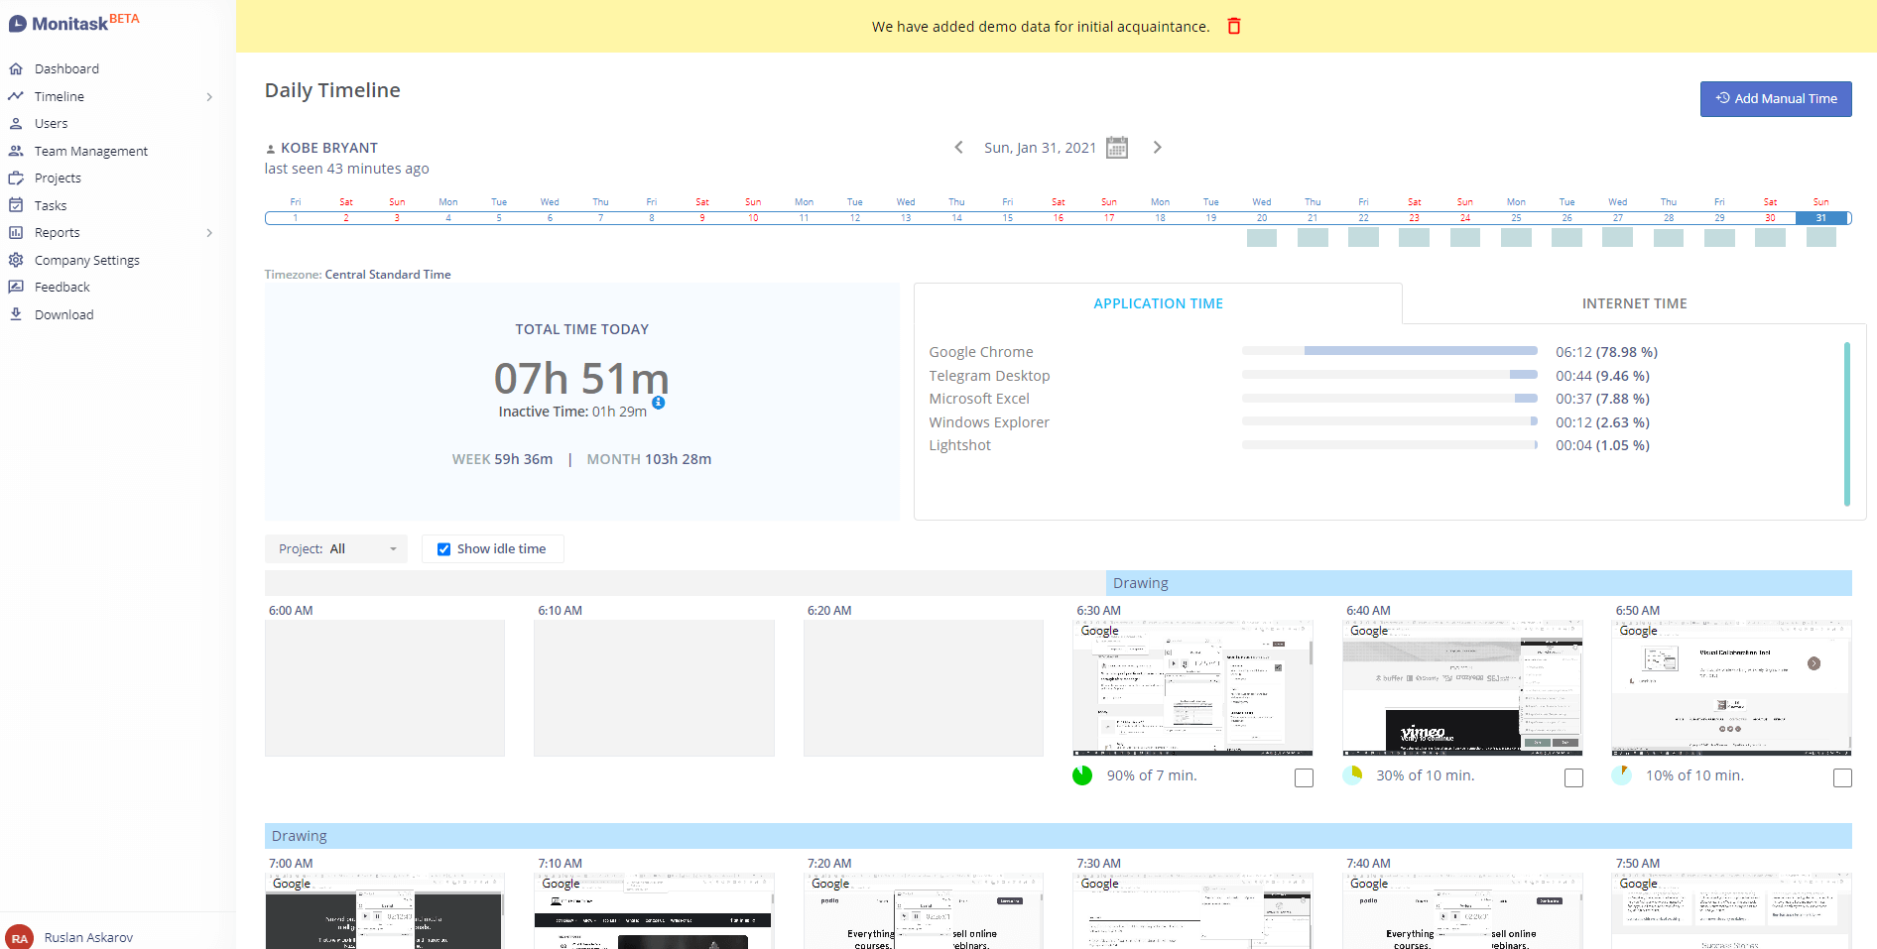Select day 25 on the month timeline

click(1516, 218)
